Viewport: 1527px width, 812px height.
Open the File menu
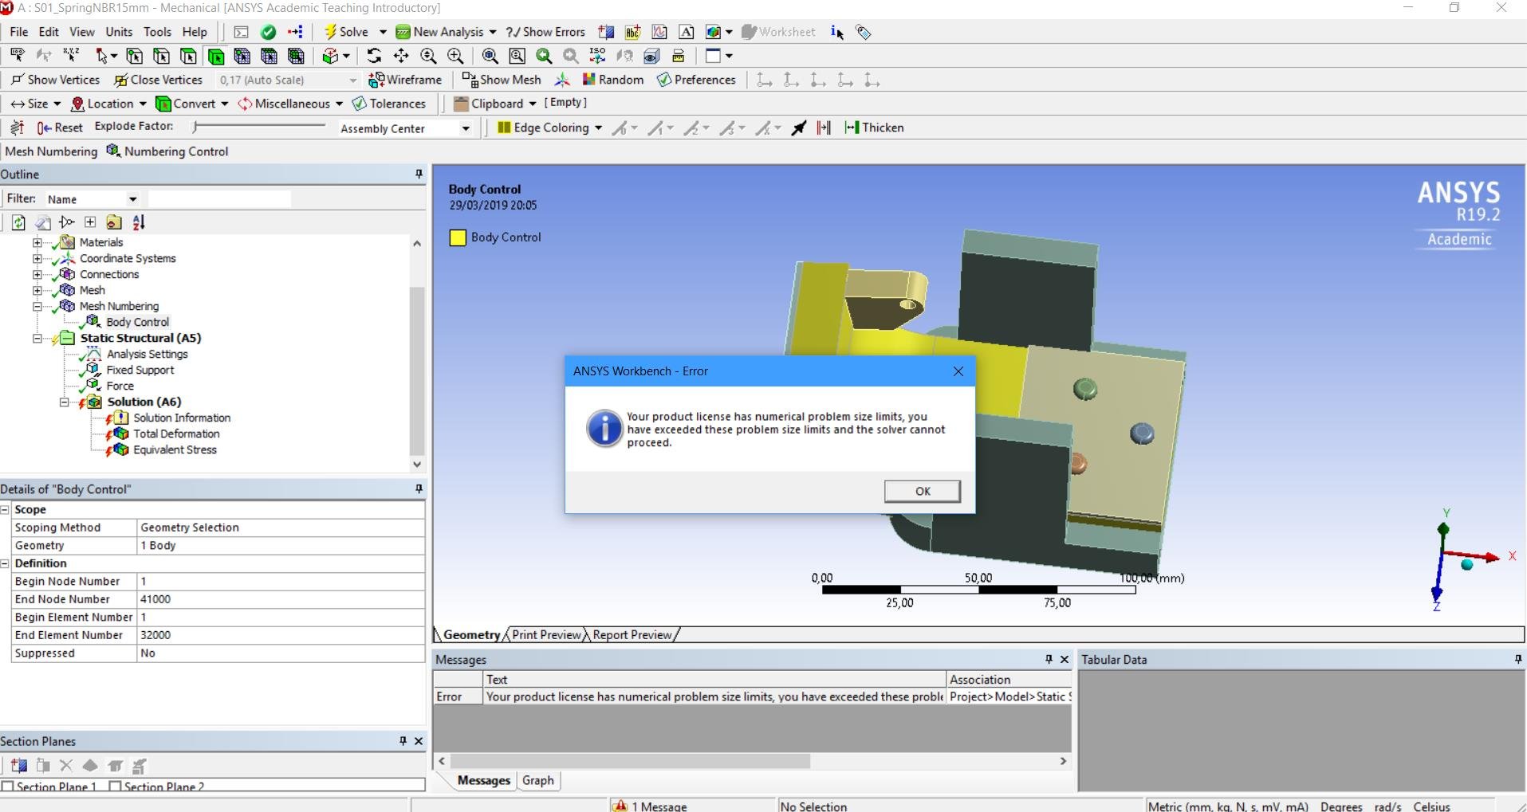click(18, 32)
